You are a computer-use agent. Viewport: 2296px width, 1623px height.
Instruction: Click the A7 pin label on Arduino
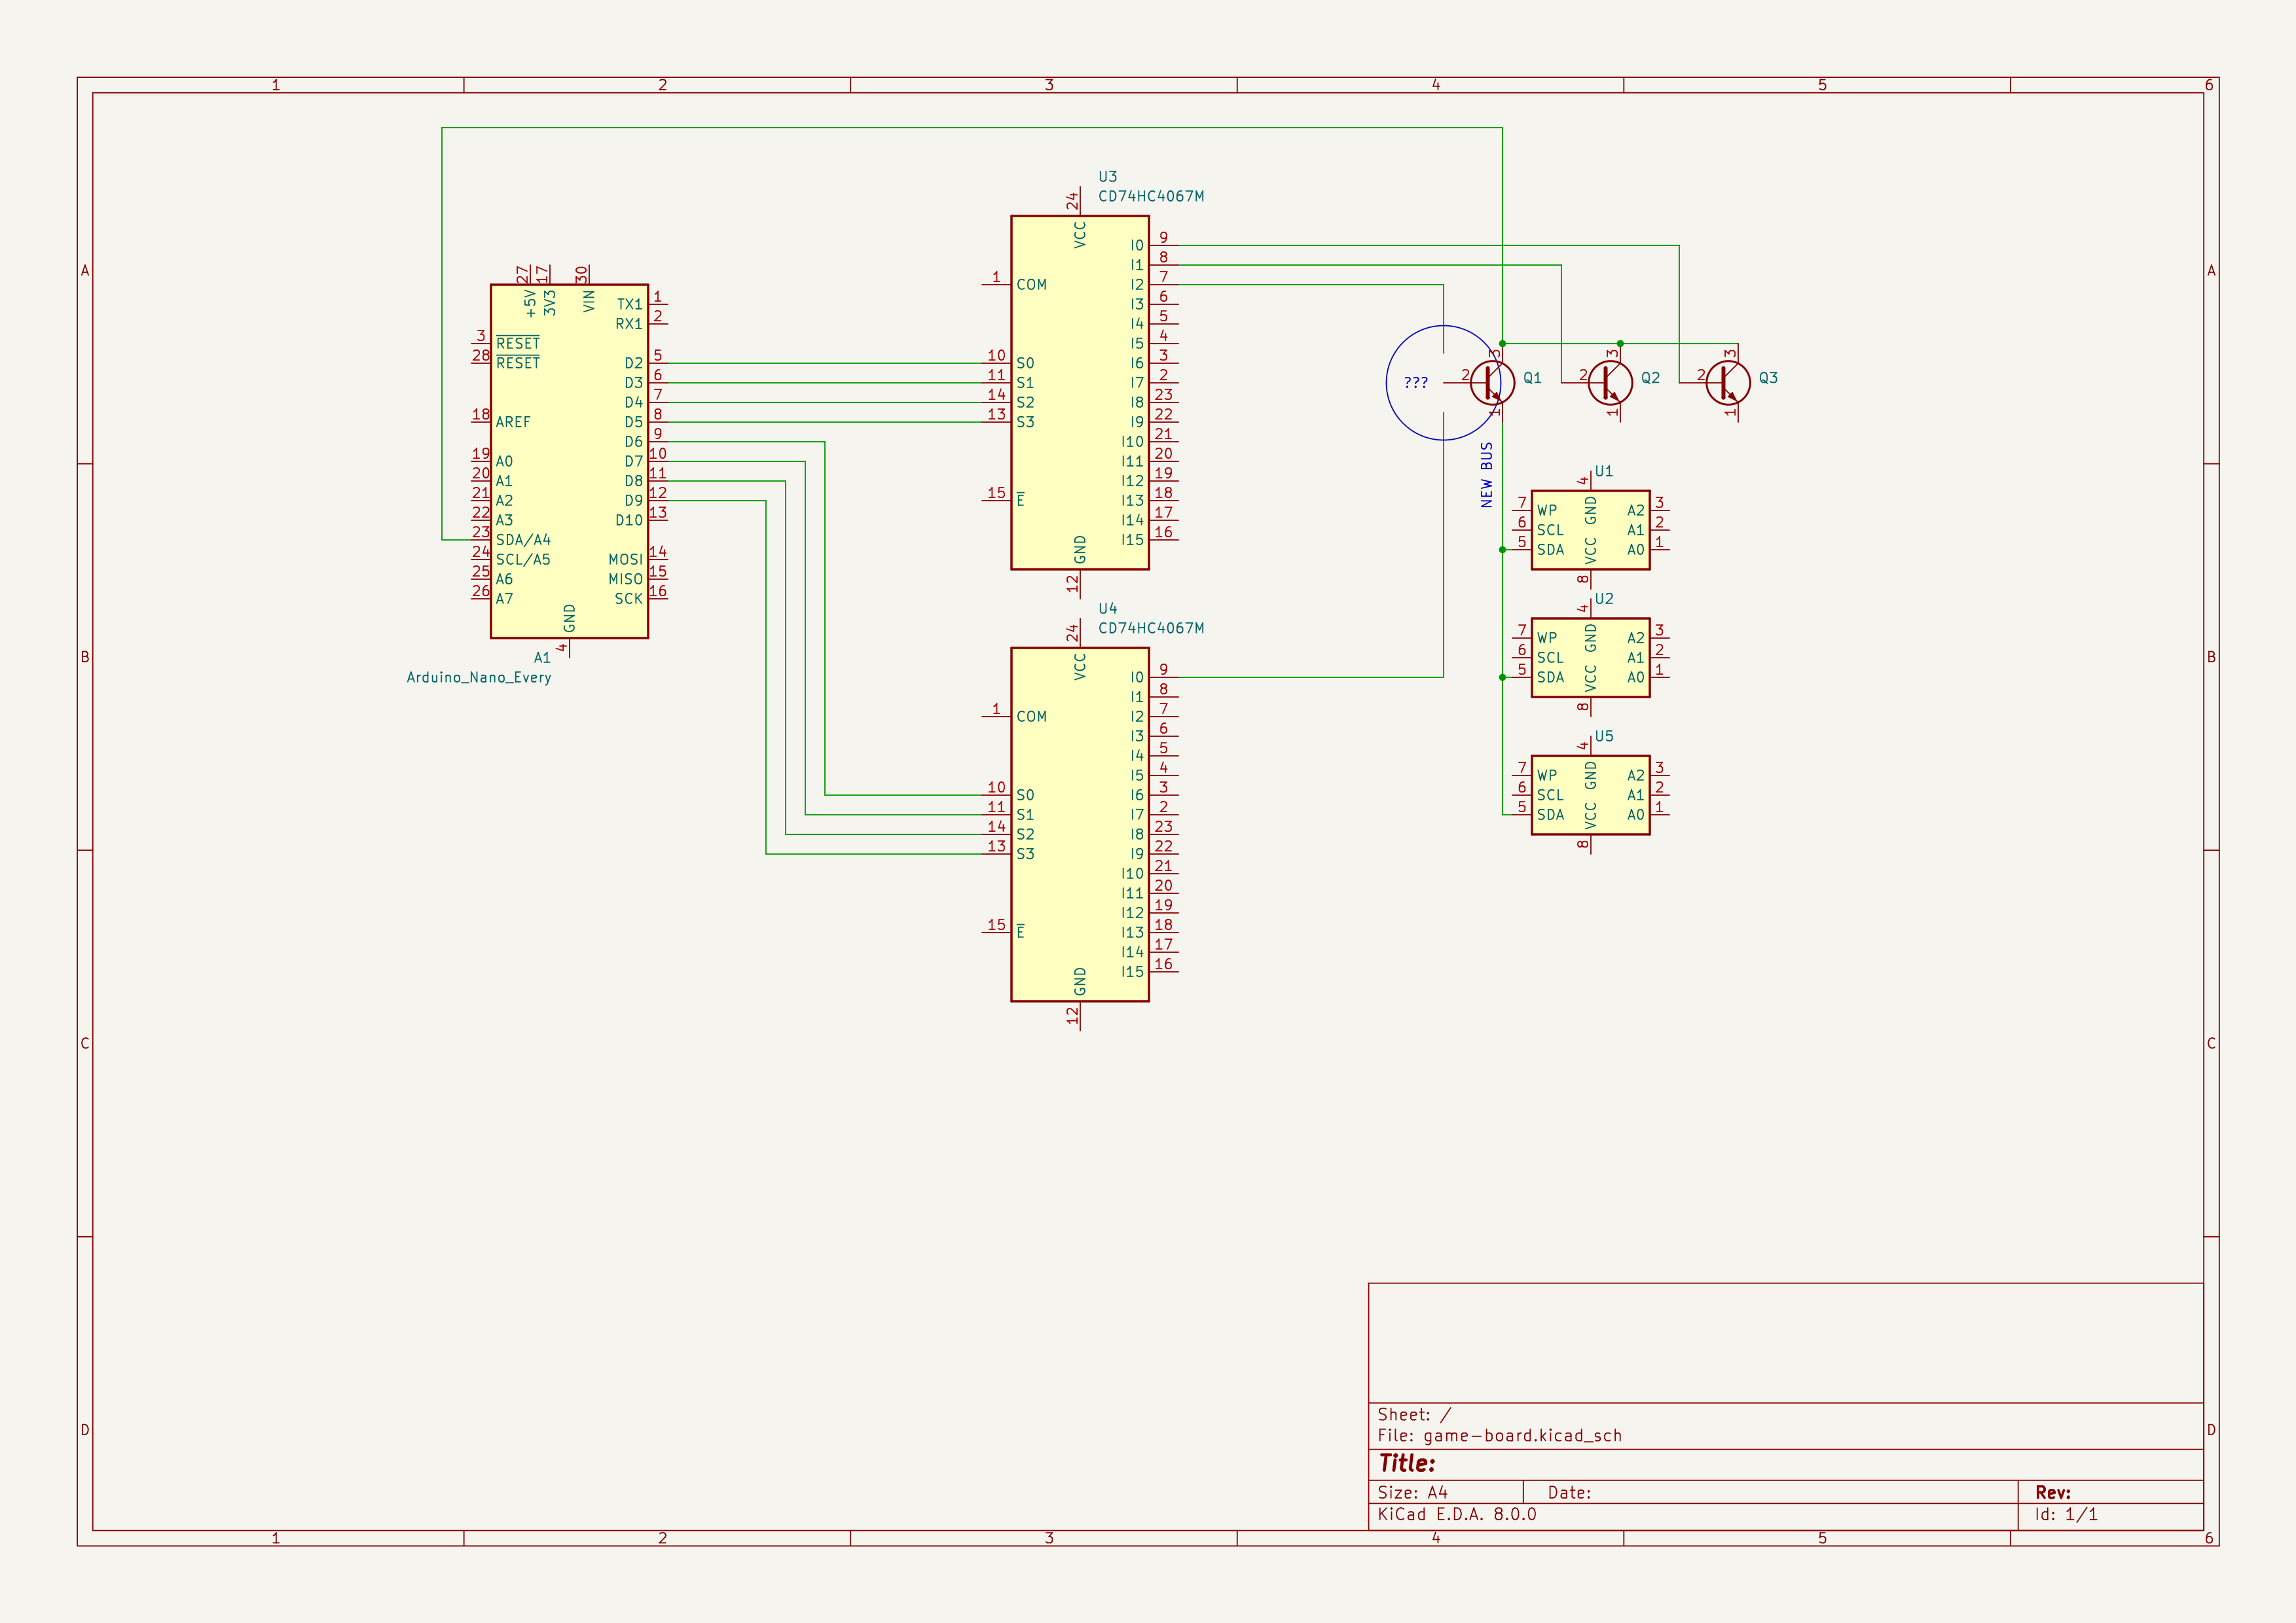(x=504, y=599)
